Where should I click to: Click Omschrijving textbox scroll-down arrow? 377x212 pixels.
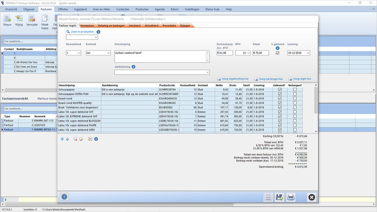coord(207,60)
